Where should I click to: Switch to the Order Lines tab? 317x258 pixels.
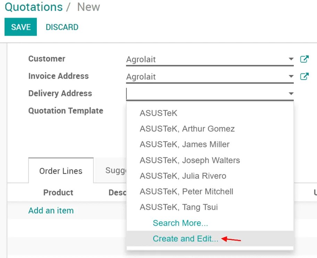point(61,171)
